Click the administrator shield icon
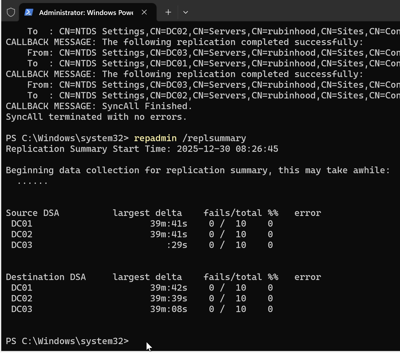400x353 pixels. point(11,12)
